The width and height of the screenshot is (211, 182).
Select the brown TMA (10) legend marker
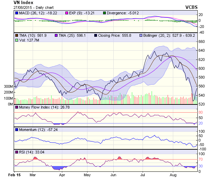[x=17, y=35]
